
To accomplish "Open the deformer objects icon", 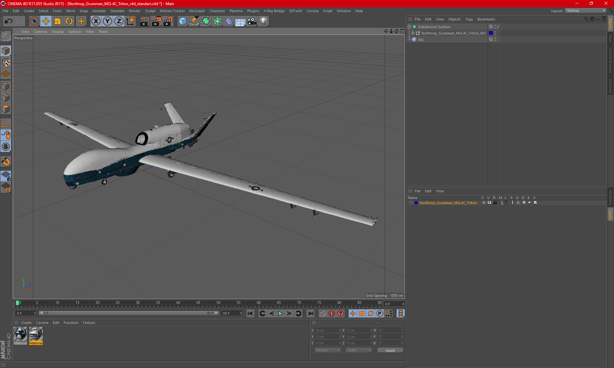I will click(x=229, y=21).
